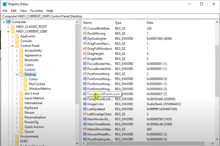
Task: Click the Mouse folder icon
Action: coord(21,113)
